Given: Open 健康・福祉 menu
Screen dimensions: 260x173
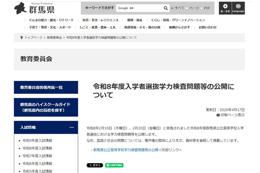Looking at the screenshot, I should (134, 20).
